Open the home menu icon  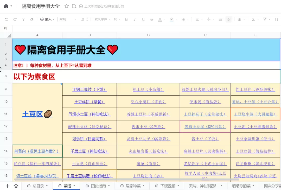6,6
